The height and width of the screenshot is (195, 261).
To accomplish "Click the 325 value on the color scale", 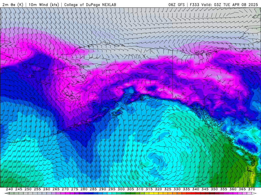I will click(x=168, y=189).
